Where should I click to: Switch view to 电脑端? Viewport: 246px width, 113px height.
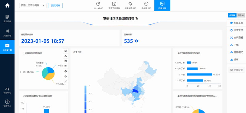(232, 15)
